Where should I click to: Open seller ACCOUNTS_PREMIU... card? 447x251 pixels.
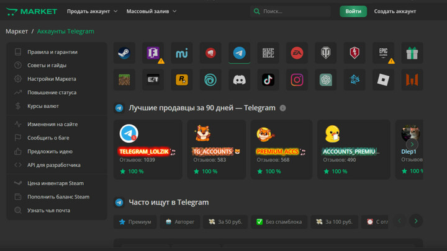(x=354, y=149)
